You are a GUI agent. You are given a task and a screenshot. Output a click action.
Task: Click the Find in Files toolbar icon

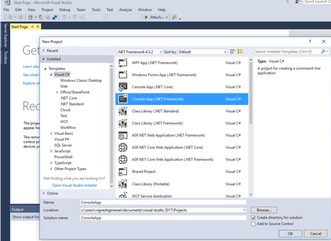tap(174, 17)
